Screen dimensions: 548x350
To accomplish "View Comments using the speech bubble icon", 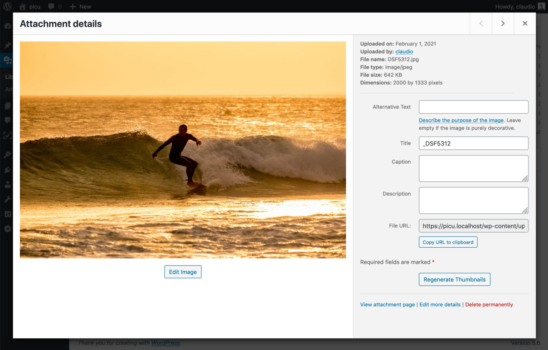I will (x=7, y=120).
